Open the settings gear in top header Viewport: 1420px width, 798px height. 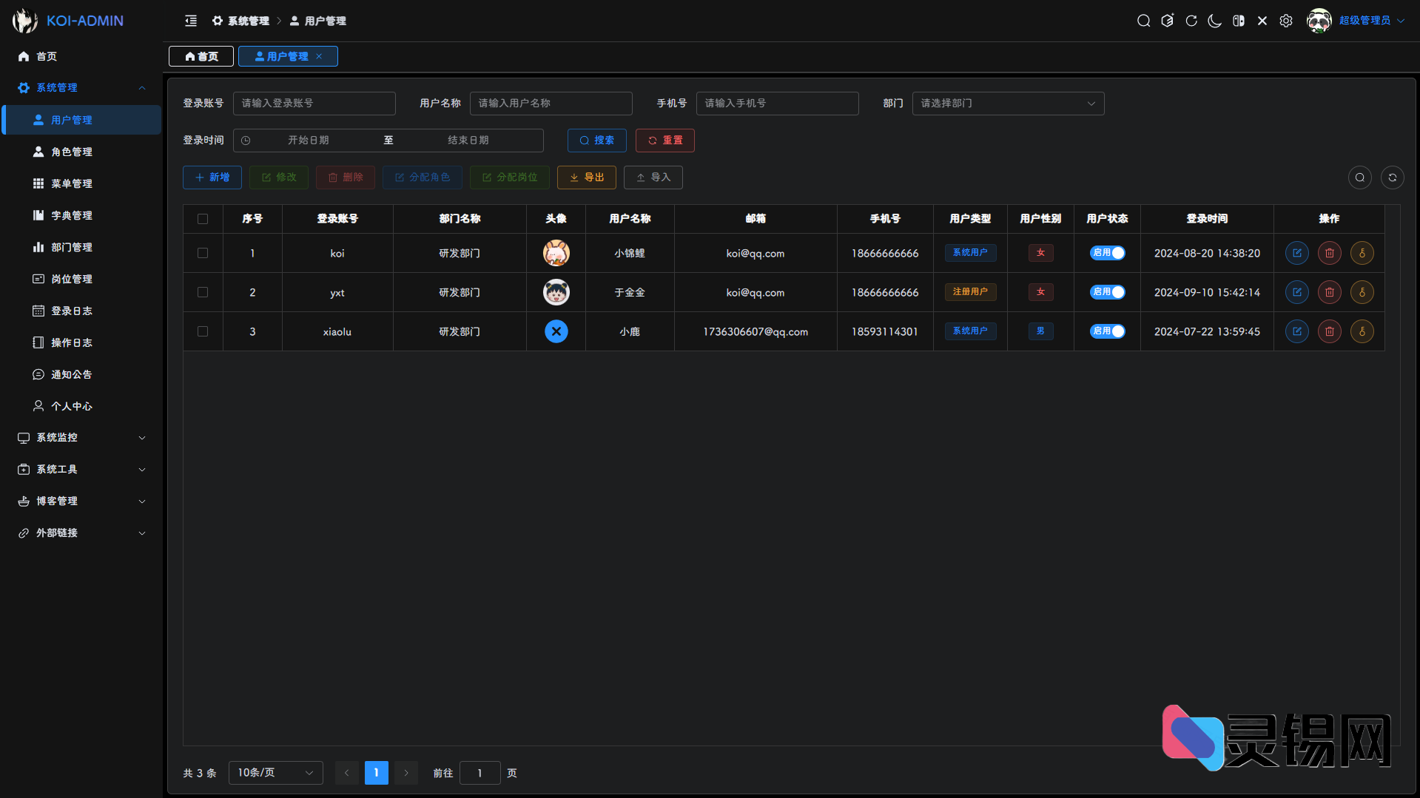(x=1286, y=21)
